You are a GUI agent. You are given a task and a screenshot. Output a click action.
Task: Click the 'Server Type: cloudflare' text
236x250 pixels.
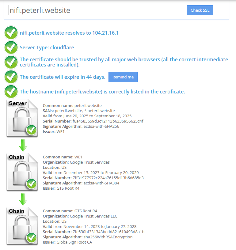coord(47,47)
